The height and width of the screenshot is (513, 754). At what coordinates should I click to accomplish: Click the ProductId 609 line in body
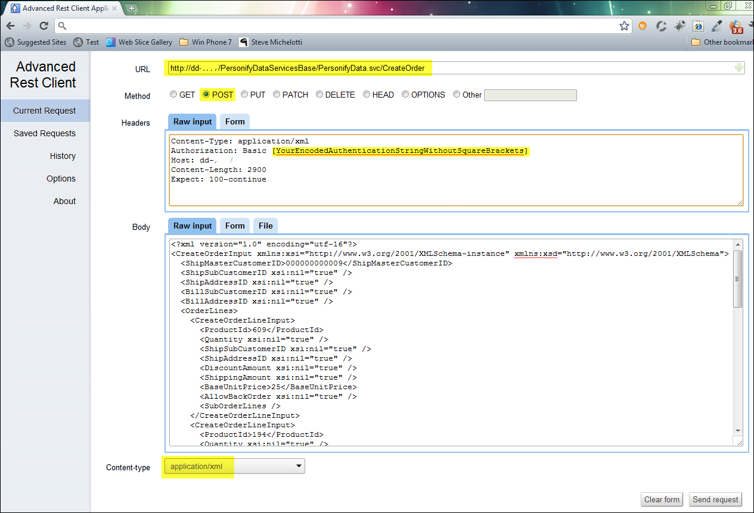point(262,330)
